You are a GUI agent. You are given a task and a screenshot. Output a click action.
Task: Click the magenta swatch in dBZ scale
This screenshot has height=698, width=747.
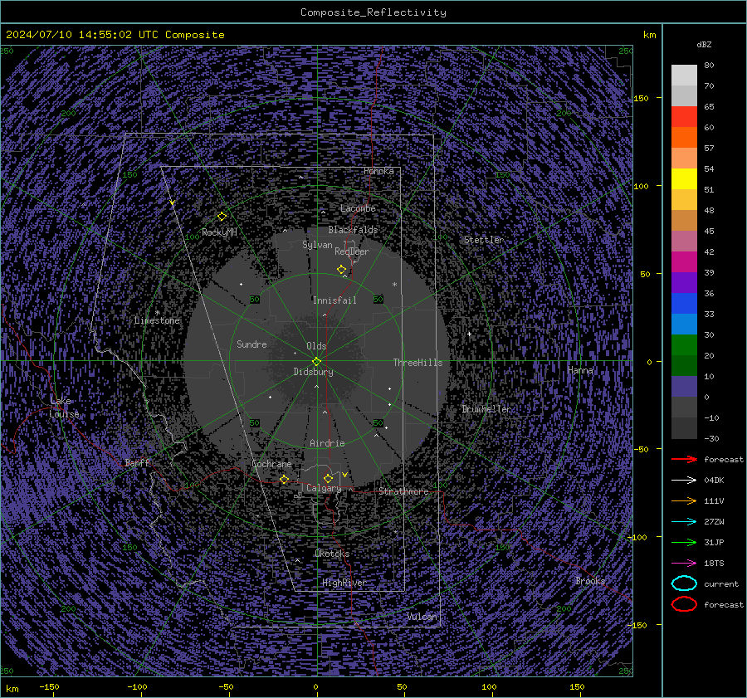[684, 262]
